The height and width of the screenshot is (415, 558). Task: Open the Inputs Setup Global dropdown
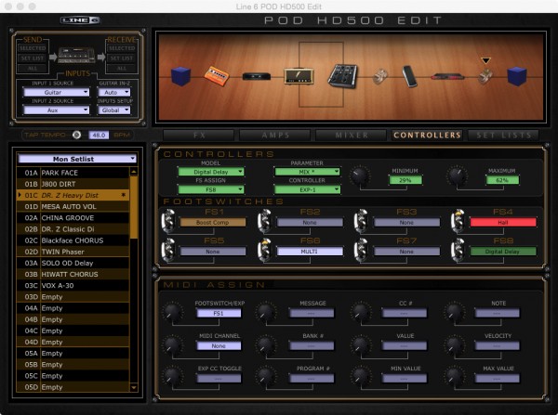114,110
